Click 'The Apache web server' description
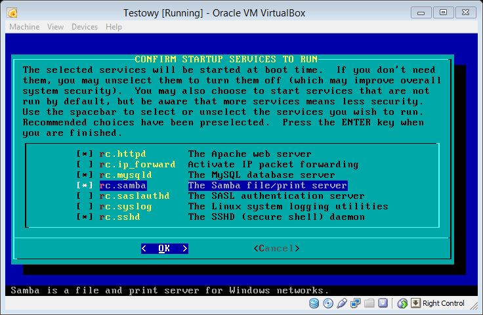Image resolution: width=483 pixels, height=315 pixels. click(x=250, y=154)
